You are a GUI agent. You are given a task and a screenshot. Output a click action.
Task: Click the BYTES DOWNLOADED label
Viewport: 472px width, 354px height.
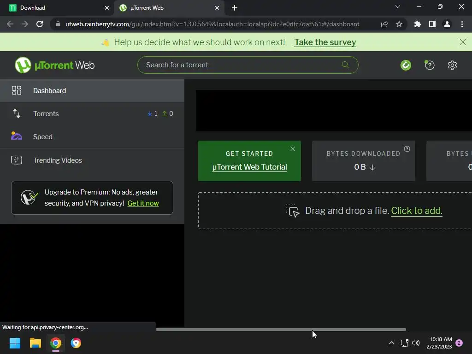[363, 153]
